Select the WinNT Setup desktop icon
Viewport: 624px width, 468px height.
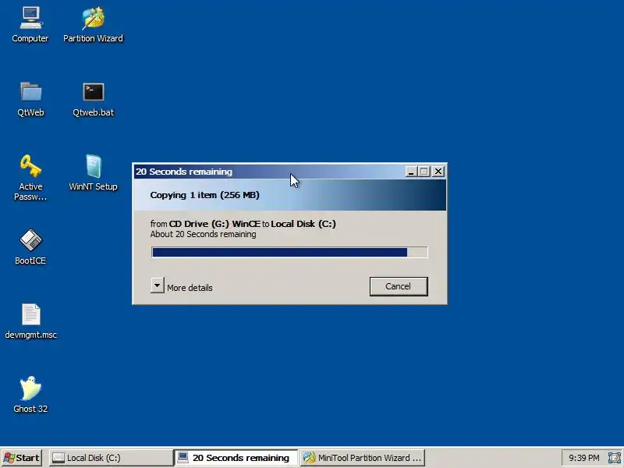coord(93,172)
